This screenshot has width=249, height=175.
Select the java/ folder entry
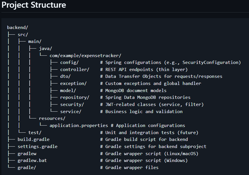(x=45, y=49)
